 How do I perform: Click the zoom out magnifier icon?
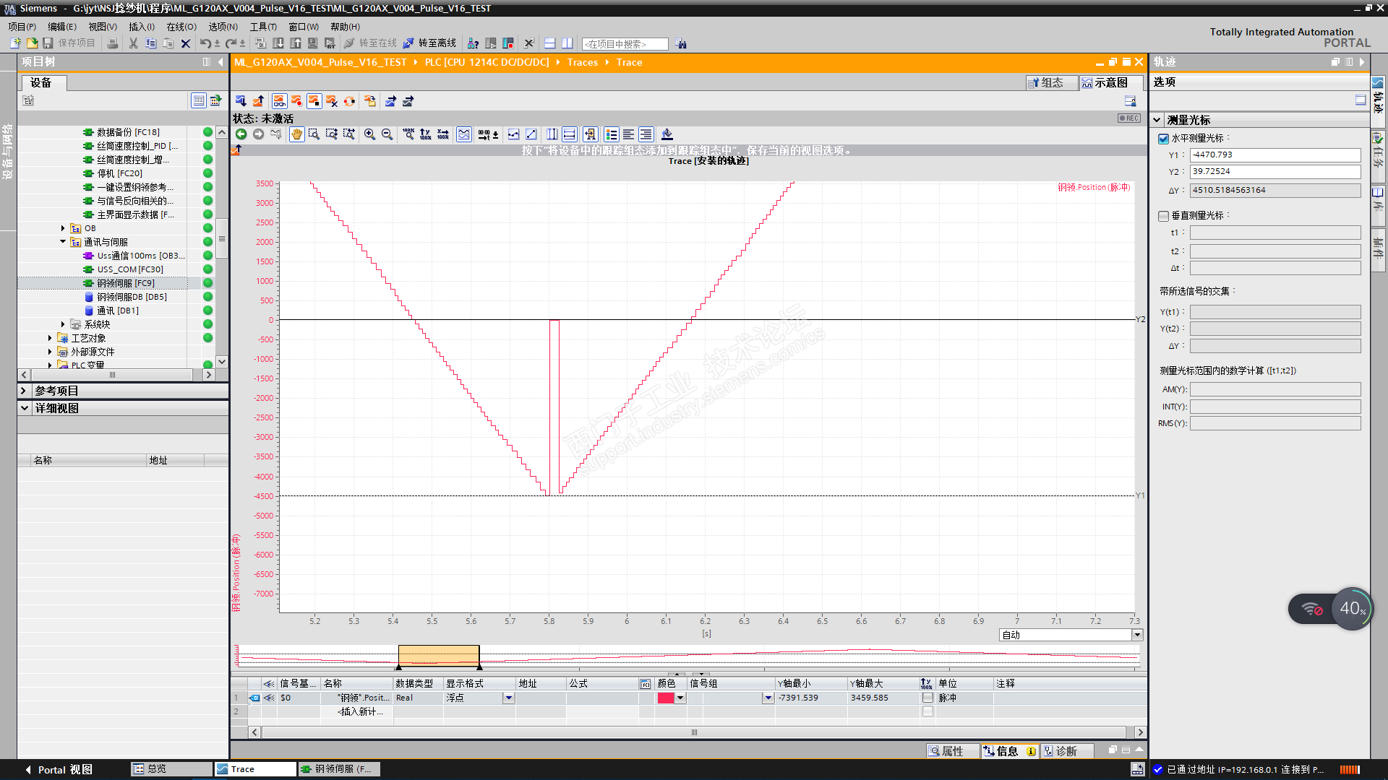(387, 134)
